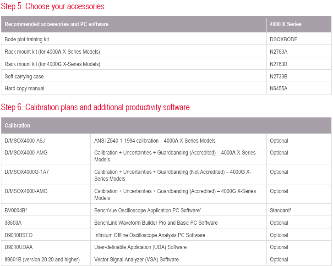Select the D9010BSEO product code
This screenshot has height=266, width=333.
[x=18, y=235]
